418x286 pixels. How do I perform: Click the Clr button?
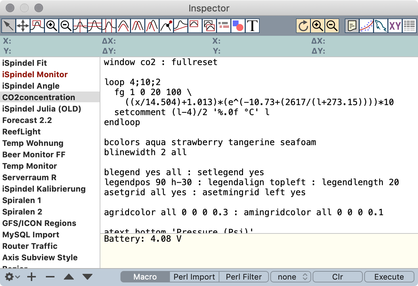[x=337, y=277]
